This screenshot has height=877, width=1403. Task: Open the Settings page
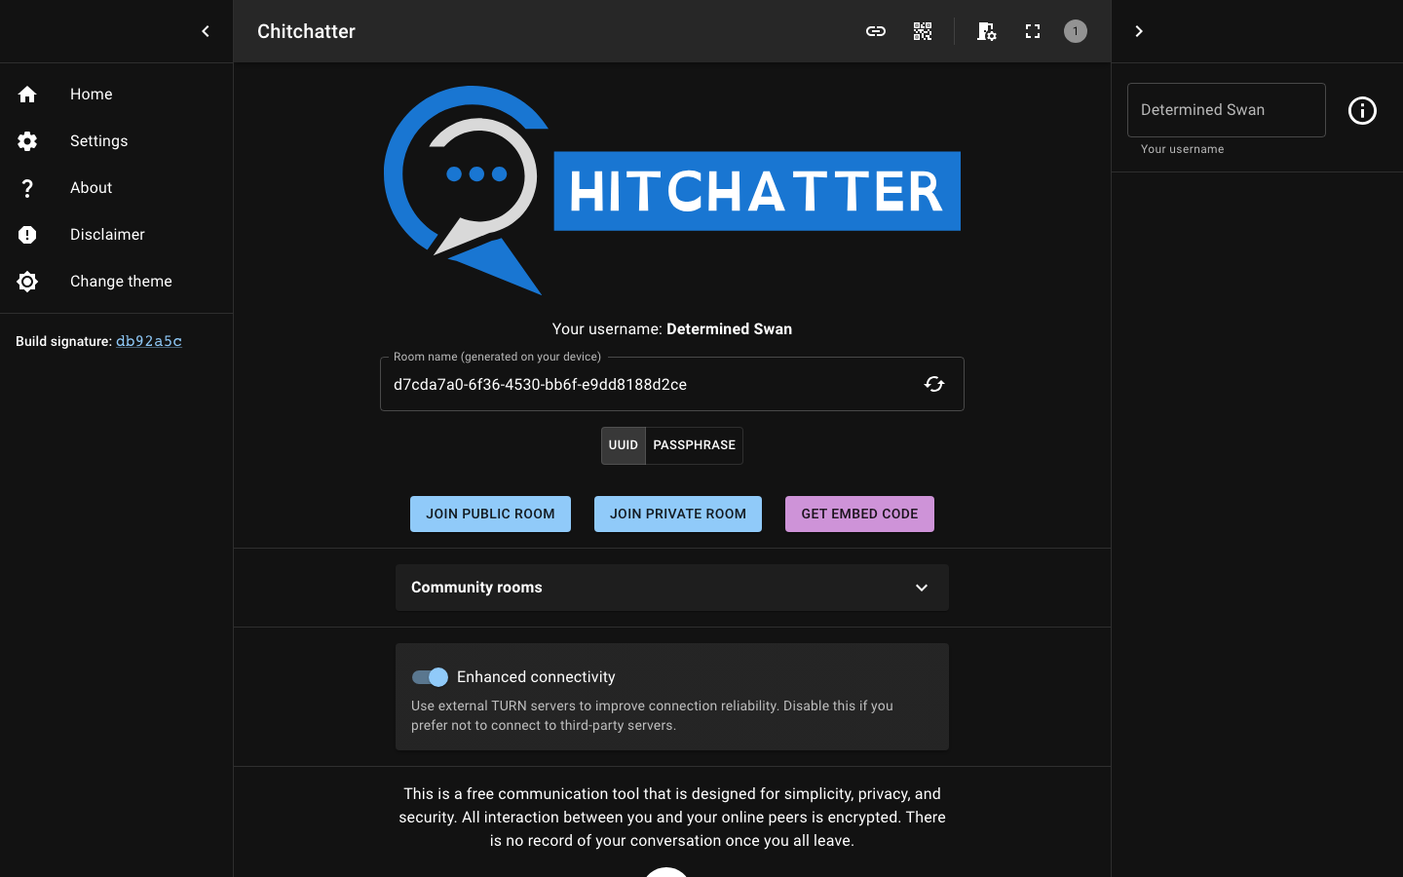98,140
